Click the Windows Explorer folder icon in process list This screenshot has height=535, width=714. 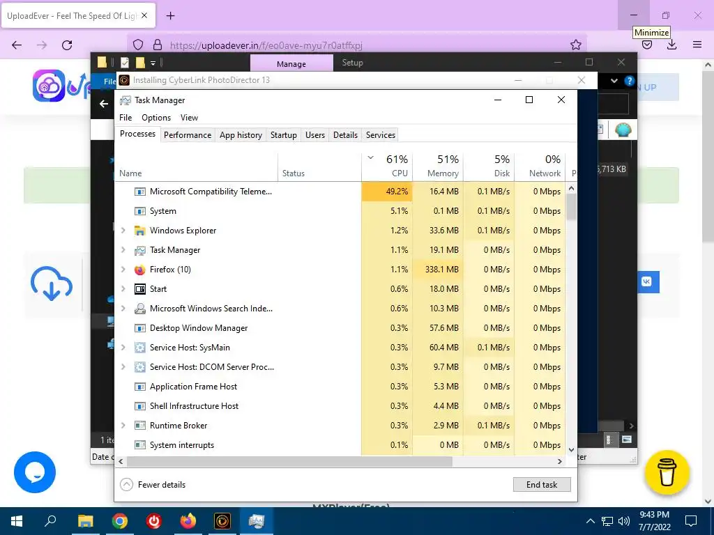click(x=139, y=231)
